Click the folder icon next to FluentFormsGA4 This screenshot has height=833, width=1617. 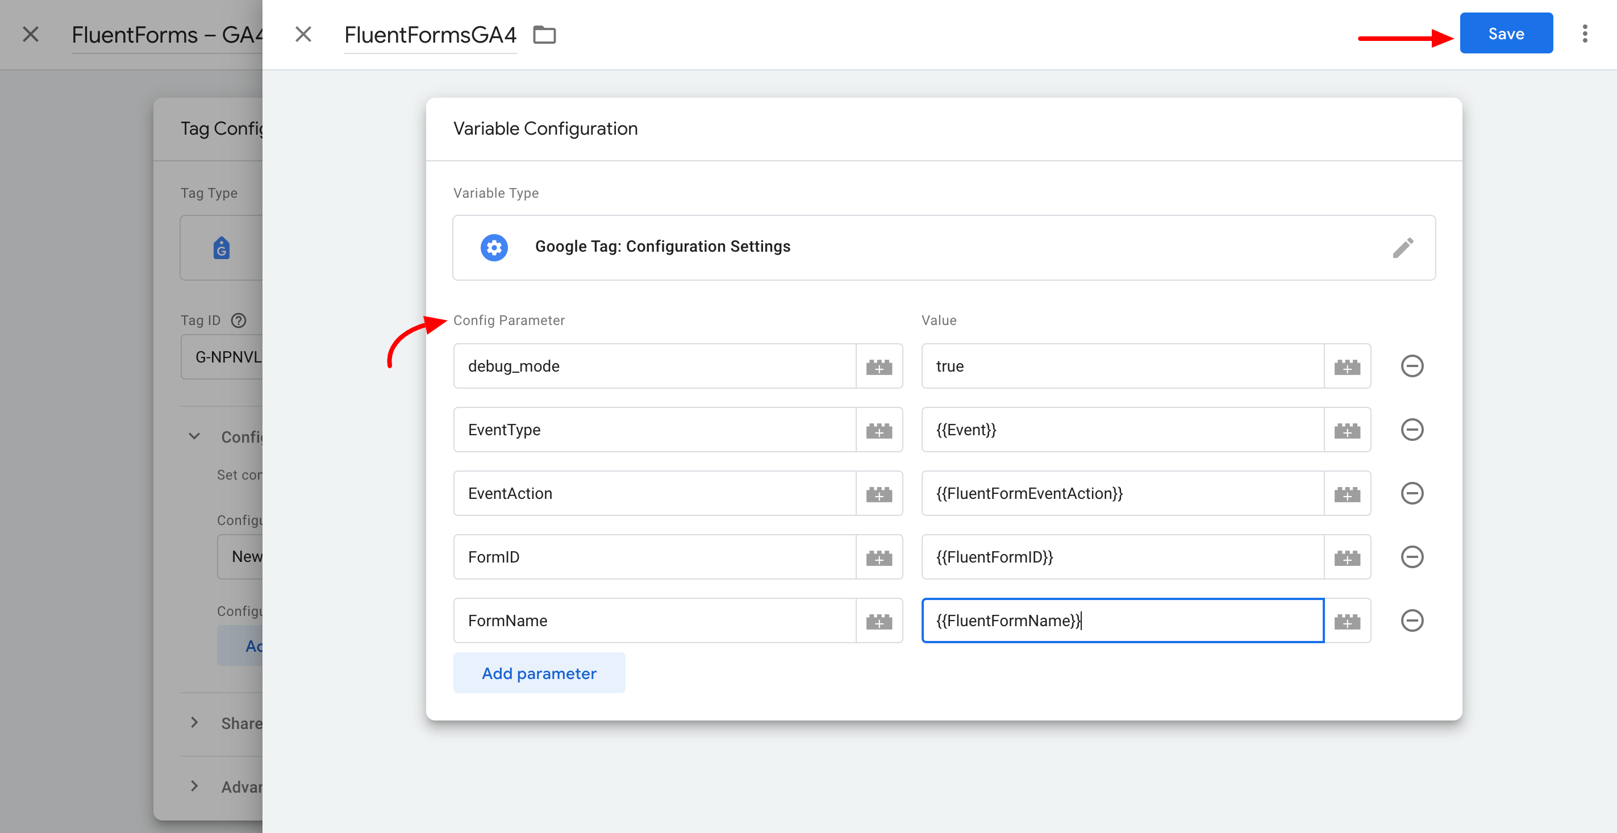point(544,35)
